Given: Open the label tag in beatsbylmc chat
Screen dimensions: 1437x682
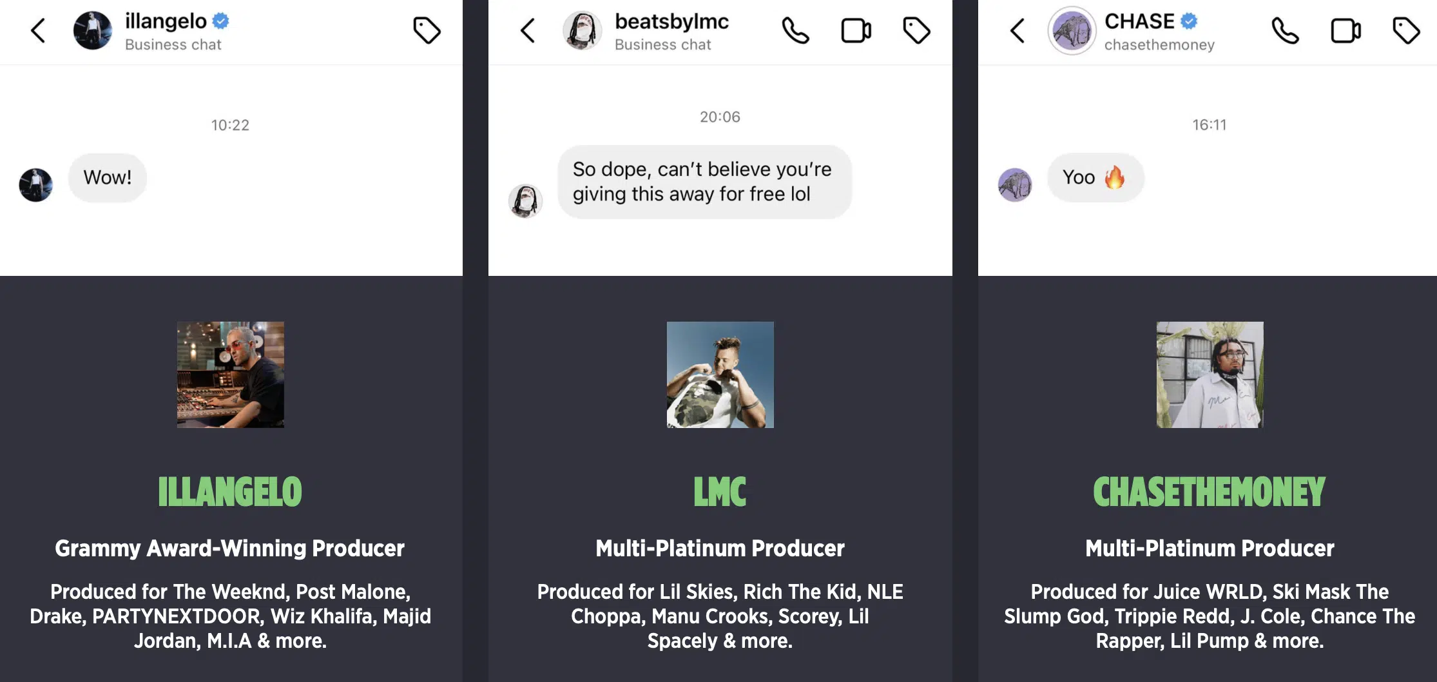Looking at the screenshot, I should point(916,30).
